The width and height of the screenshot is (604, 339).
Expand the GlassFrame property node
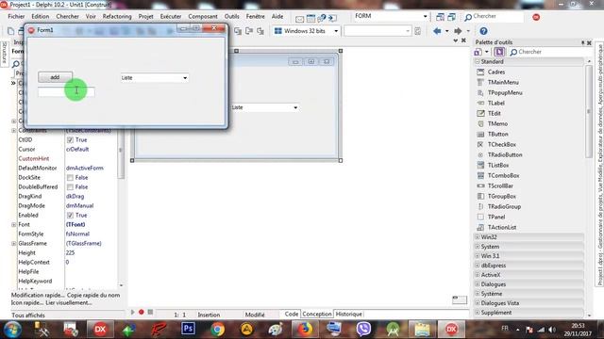click(x=14, y=243)
